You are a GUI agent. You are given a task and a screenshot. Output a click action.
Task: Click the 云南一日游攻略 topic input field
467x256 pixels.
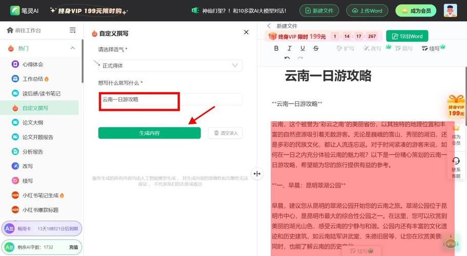coord(170,99)
